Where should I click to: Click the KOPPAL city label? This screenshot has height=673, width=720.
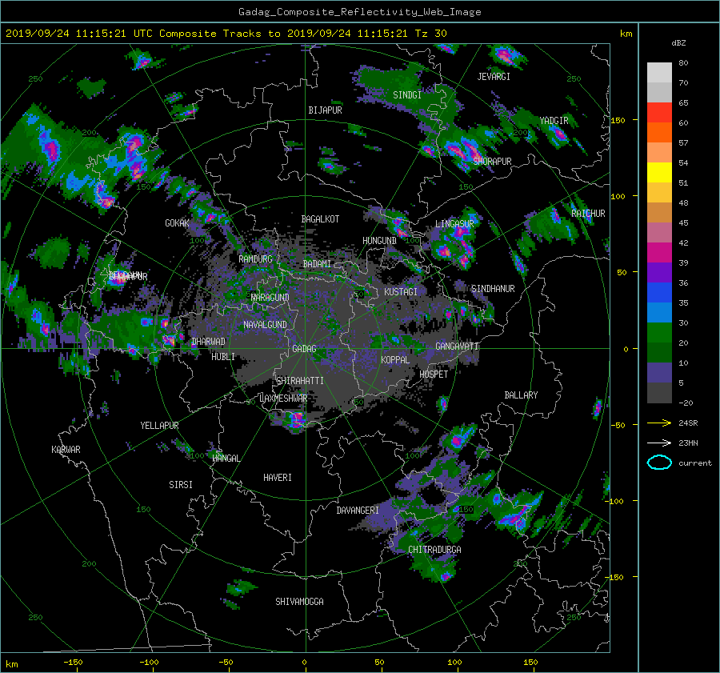(x=395, y=359)
